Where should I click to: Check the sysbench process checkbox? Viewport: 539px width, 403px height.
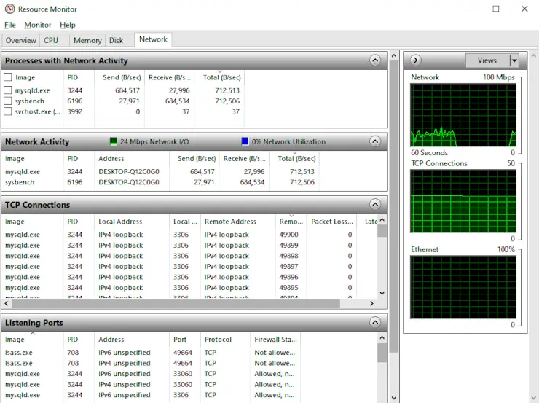[x=8, y=101]
